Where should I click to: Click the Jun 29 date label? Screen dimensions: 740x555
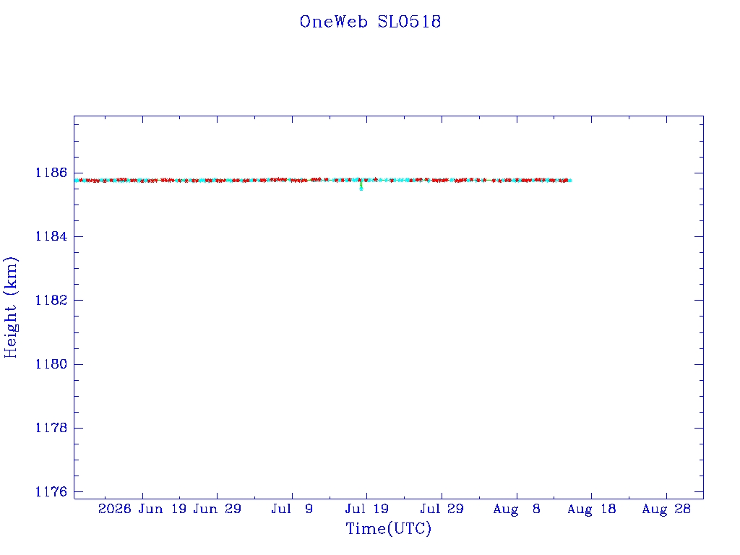(x=217, y=509)
